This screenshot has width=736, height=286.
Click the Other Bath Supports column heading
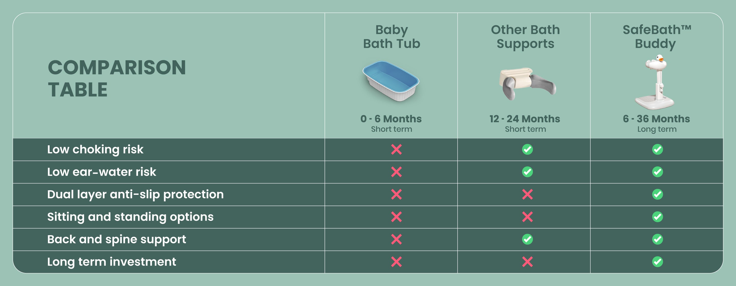pyautogui.click(x=525, y=37)
